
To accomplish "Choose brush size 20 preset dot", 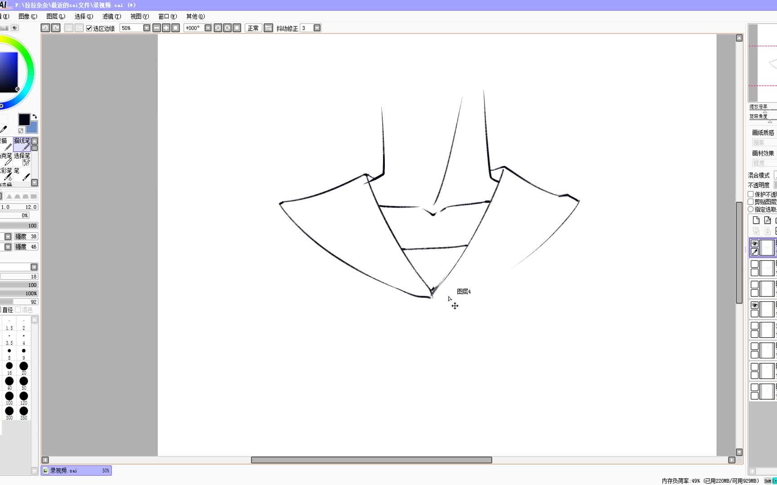I will [24, 366].
